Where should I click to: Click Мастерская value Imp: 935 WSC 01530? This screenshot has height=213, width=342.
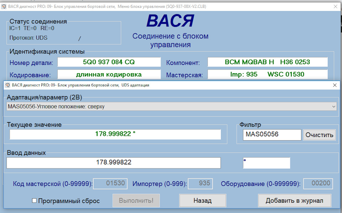268,74
